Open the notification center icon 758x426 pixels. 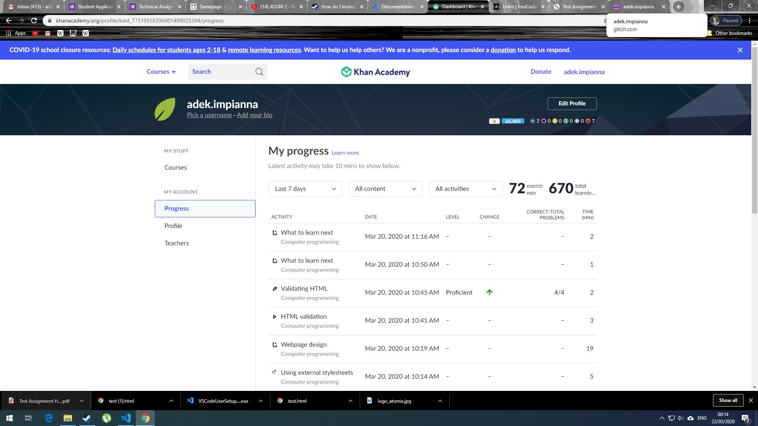(745, 419)
